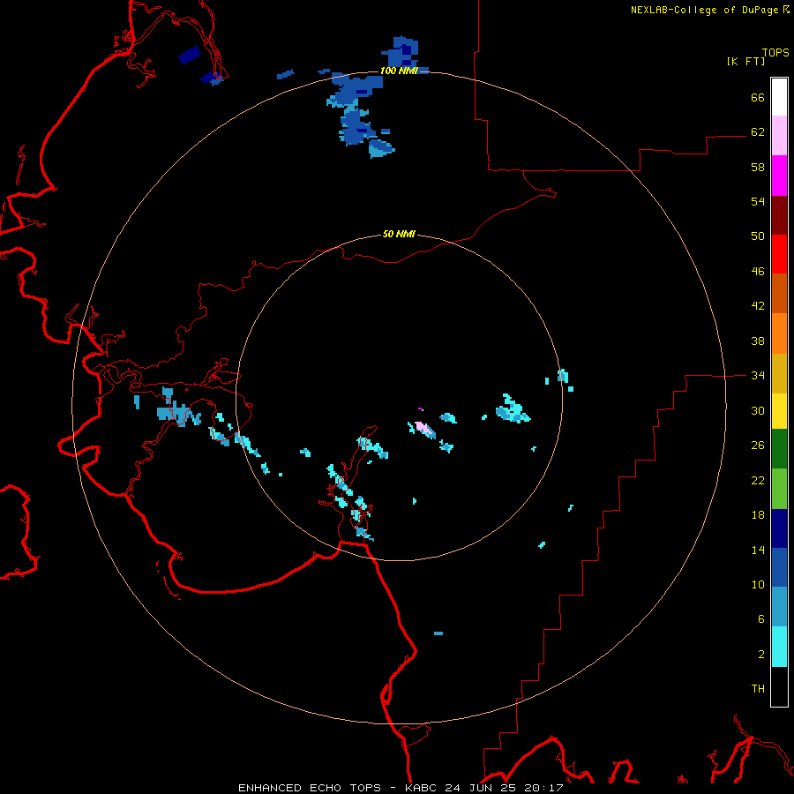Click the legend value "34"
Viewport: 794px width, 794px height.
click(758, 375)
